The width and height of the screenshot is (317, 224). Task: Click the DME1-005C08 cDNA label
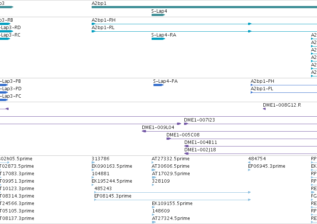[x=183, y=135]
